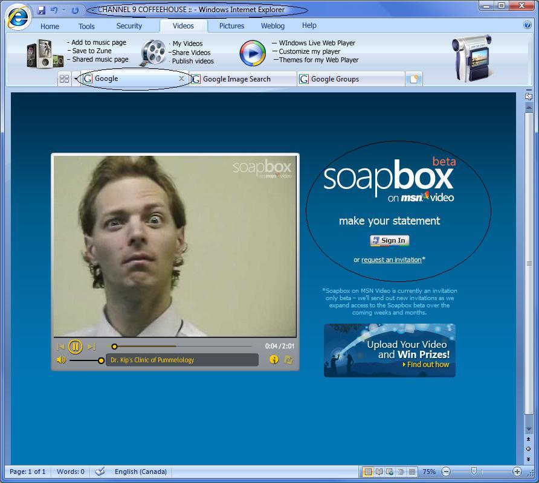Switch to the Google Image Search tab
Image resolution: width=539 pixels, height=483 pixels.
pos(242,79)
